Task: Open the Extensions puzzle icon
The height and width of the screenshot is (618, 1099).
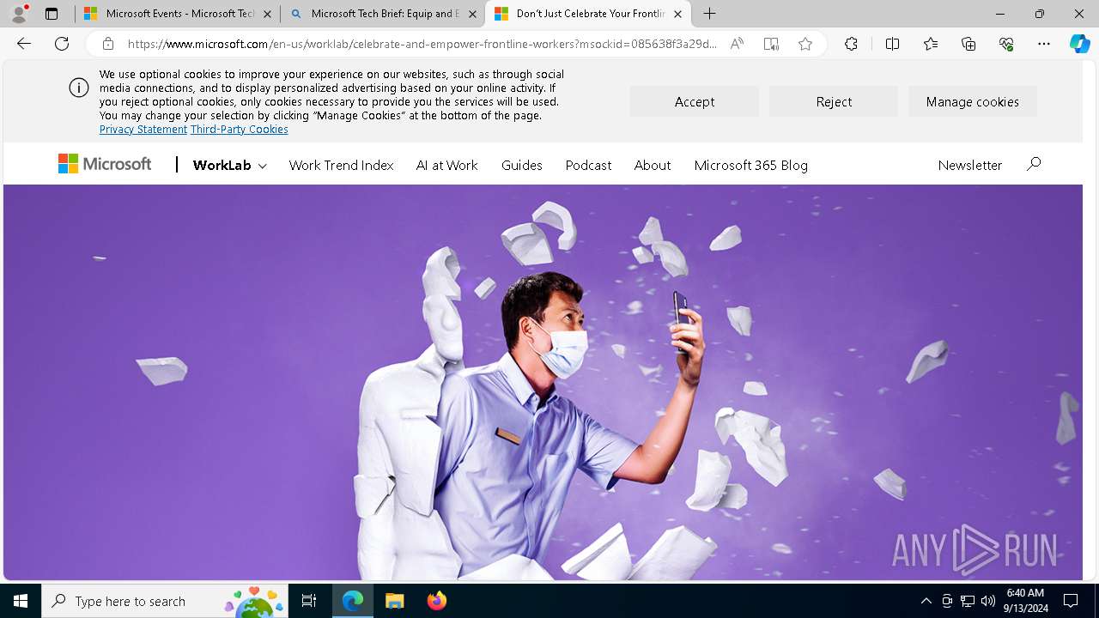Action: point(851,44)
